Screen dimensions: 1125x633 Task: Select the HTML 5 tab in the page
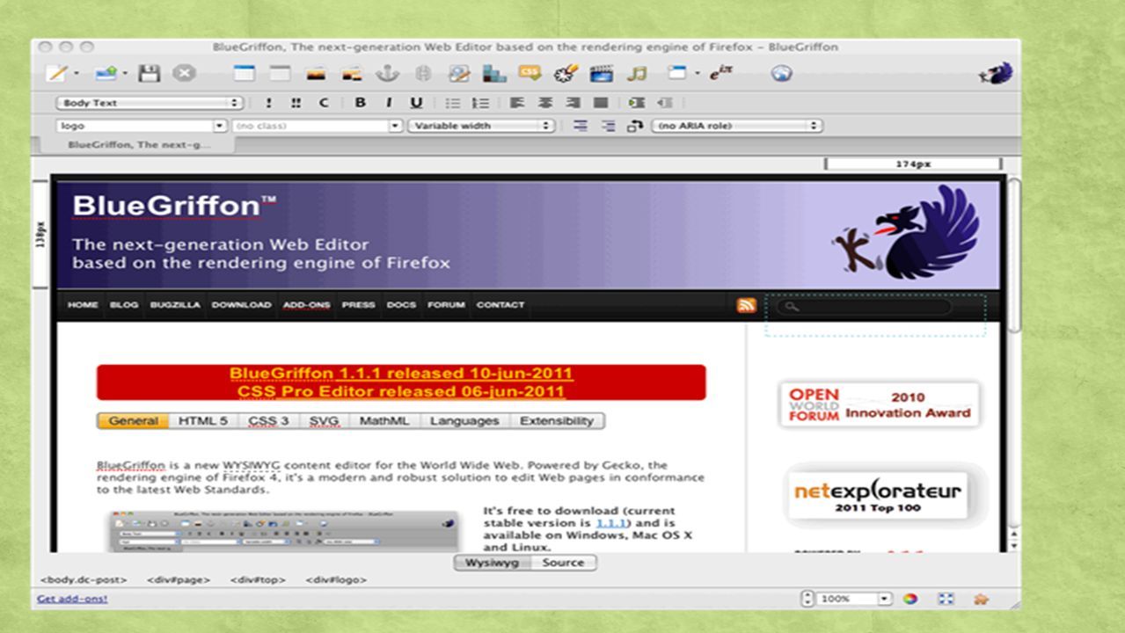coord(203,421)
